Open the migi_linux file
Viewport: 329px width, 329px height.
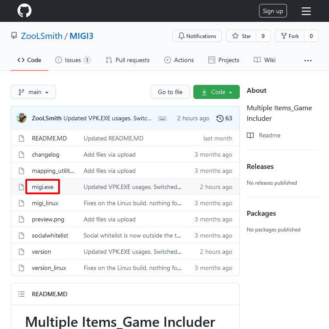pos(45,203)
